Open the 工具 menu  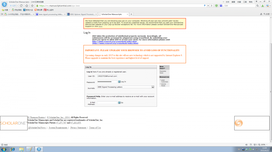coord(245,2)
